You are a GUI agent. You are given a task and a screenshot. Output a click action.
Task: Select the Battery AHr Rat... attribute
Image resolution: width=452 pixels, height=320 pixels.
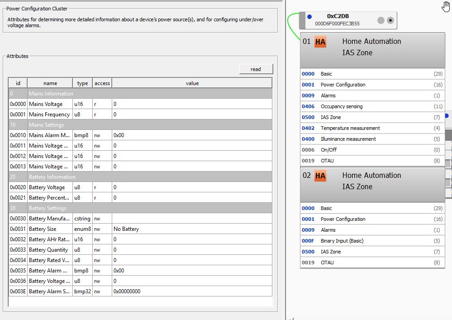(x=140, y=239)
